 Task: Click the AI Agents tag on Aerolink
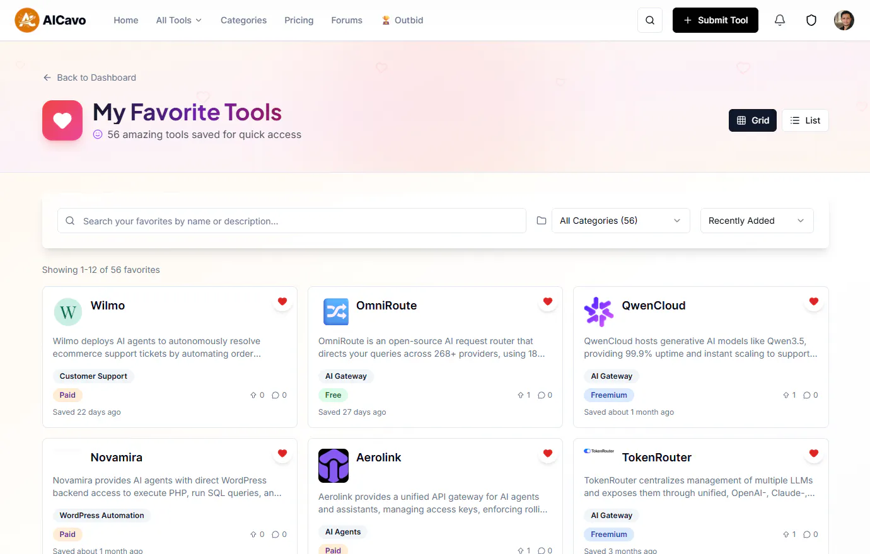pyautogui.click(x=343, y=532)
